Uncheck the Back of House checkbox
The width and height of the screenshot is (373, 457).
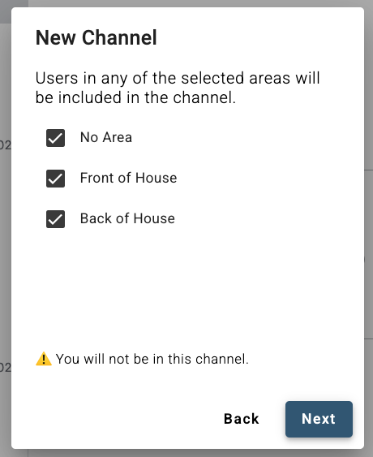[x=55, y=219]
